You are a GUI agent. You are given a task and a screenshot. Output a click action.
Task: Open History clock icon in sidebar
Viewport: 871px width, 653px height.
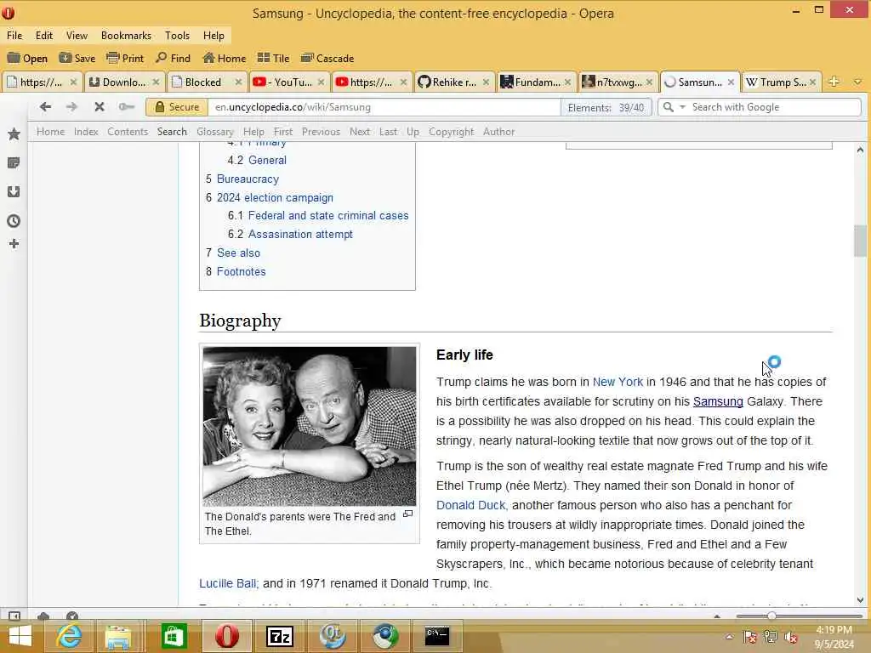[x=14, y=221]
